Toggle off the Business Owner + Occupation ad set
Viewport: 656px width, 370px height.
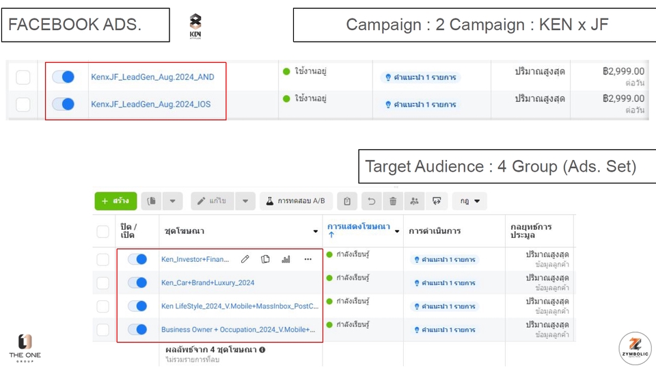click(x=137, y=330)
